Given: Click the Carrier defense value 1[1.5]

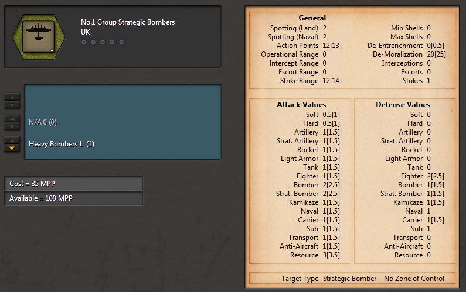Looking at the screenshot, I should [x=436, y=220].
